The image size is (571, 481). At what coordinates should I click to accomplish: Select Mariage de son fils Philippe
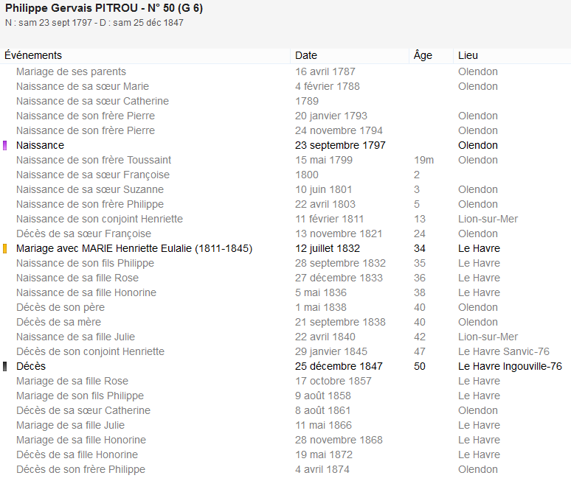285,396
